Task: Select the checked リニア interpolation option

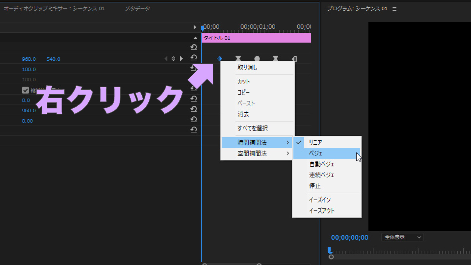Action: click(x=327, y=142)
